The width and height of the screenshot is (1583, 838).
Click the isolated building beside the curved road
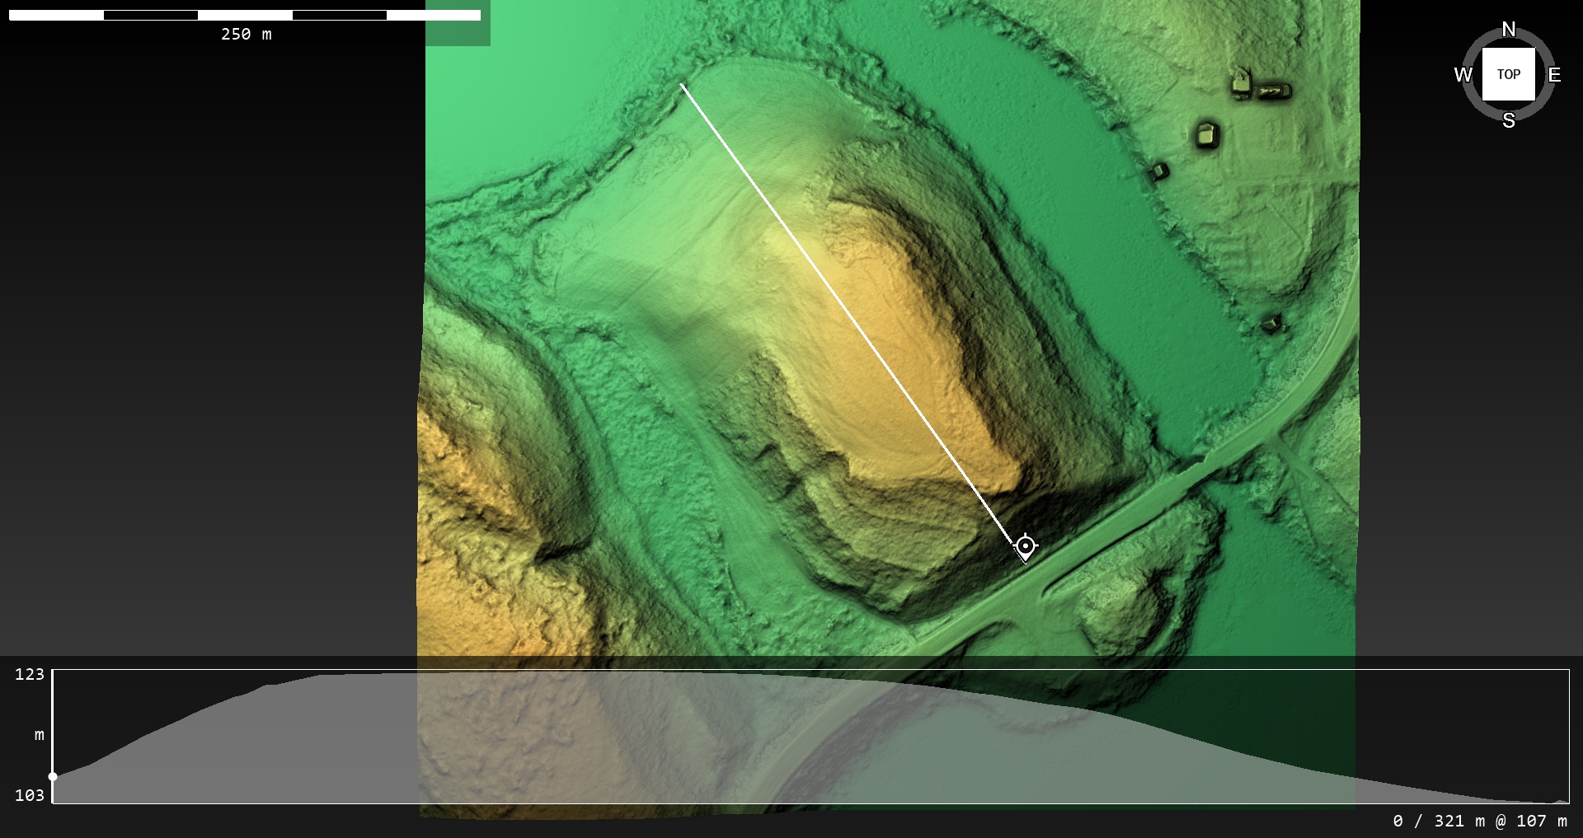[x=1272, y=323]
